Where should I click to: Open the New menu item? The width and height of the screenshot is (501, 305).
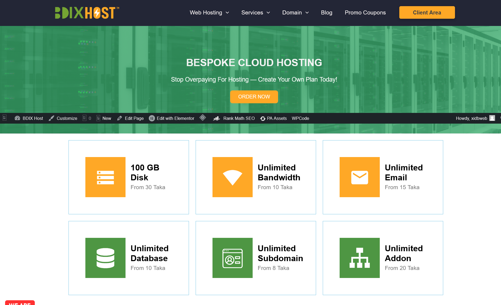click(x=107, y=118)
